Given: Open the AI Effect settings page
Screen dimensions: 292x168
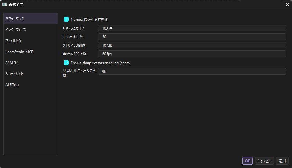Looking at the screenshot, I should click(31, 85).
